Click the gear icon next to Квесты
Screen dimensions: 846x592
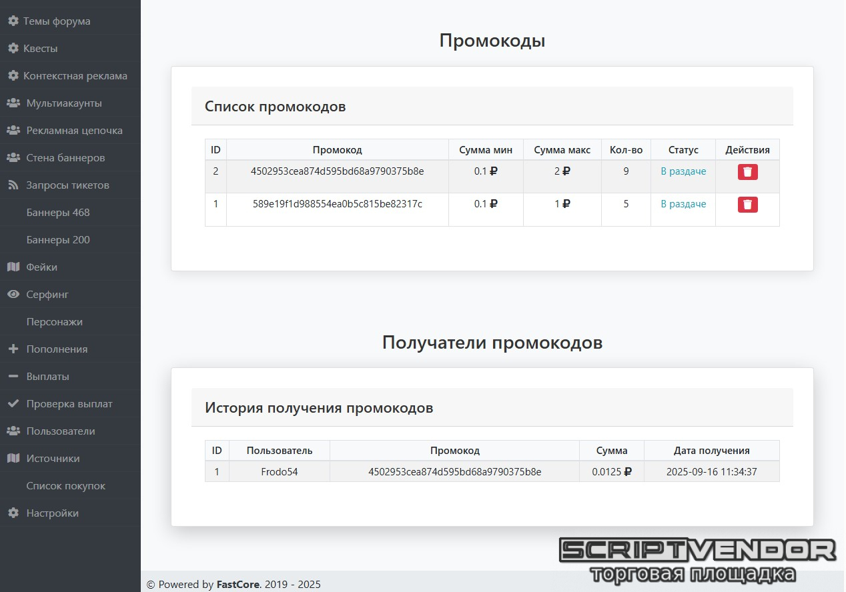pyautogui.click(x=13, y=49)
